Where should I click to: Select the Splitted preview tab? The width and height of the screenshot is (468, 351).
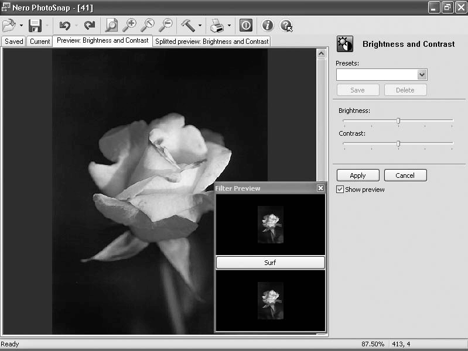pos(212,42)
